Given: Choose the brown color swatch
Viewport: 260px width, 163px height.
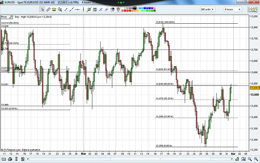Looking at the screenshot, I should (130, 10).
